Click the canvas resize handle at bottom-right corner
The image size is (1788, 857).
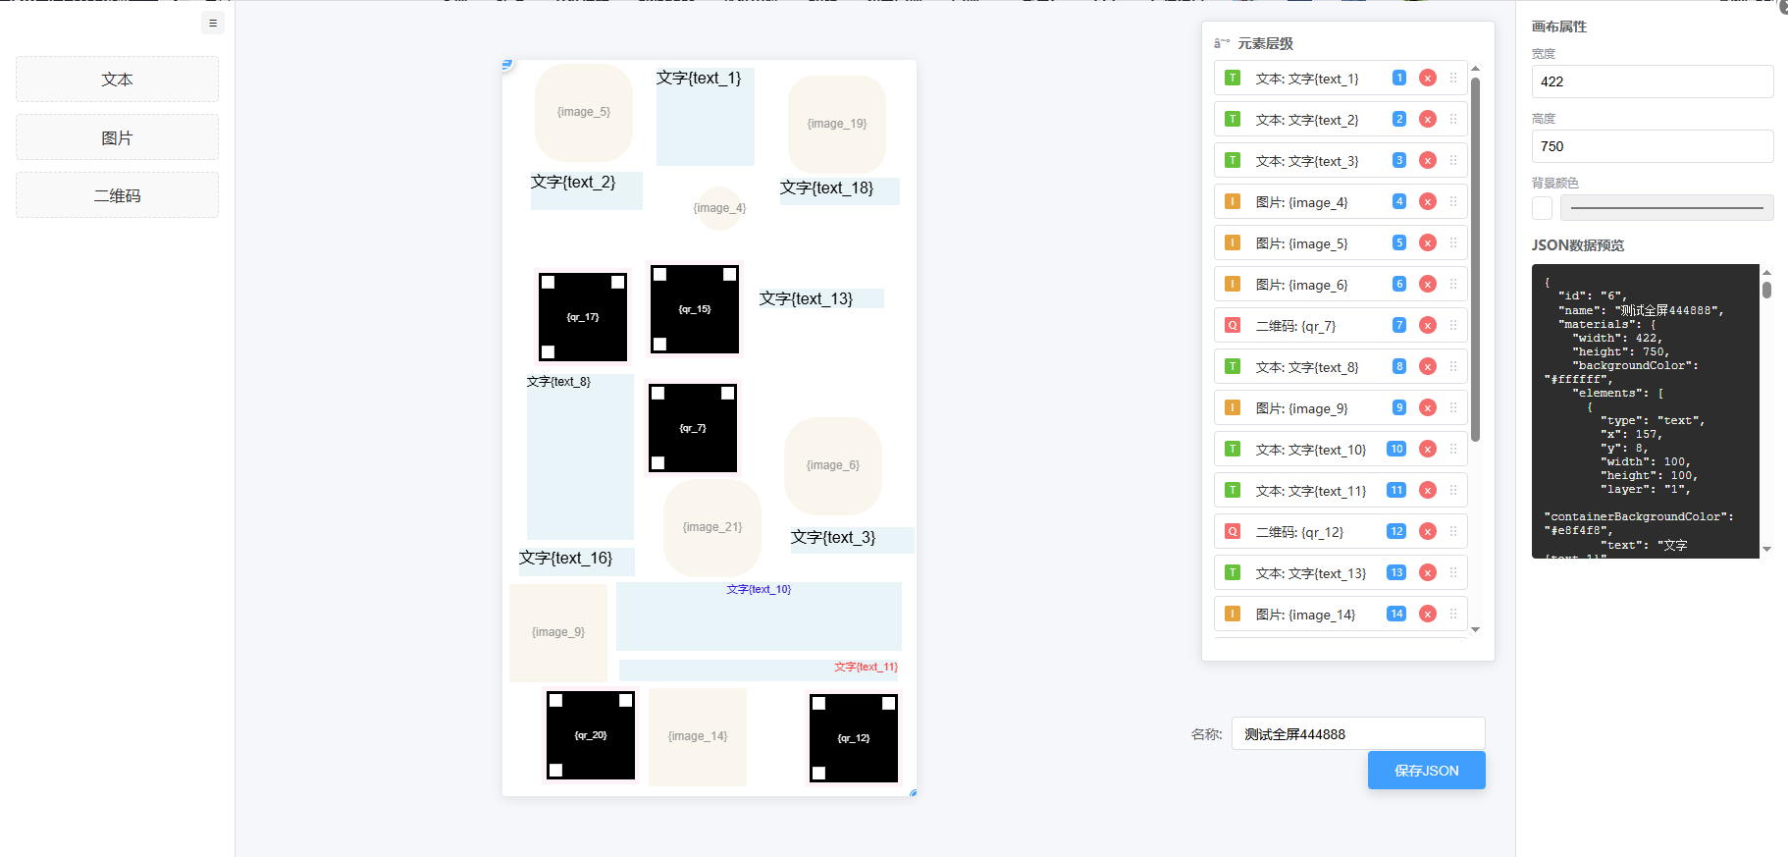coord(914,793)
